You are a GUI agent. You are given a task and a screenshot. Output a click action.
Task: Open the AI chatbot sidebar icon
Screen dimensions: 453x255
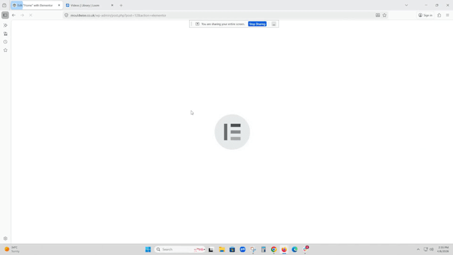tap(5, 25)
